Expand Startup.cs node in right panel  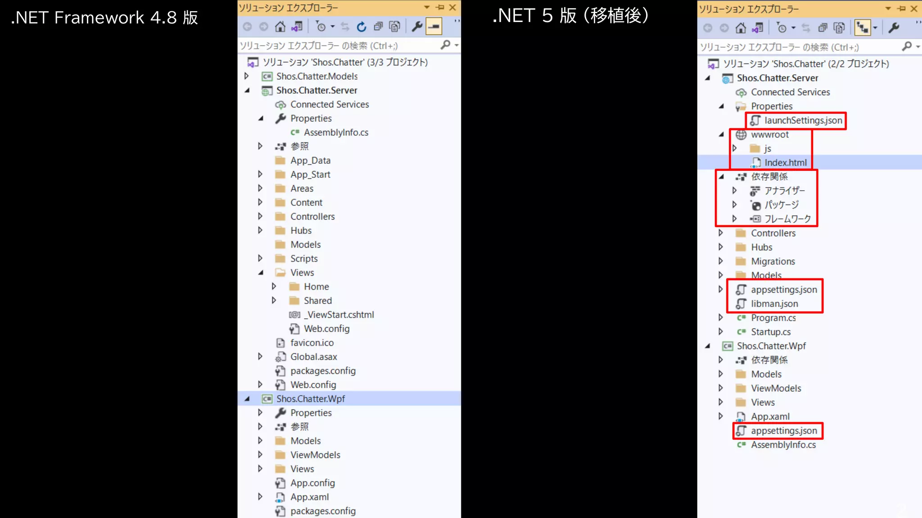(x=721, y=331)
